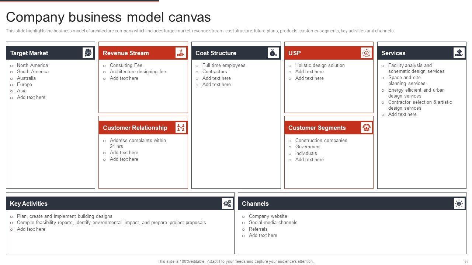Click the USP target icon

(366, 53)
